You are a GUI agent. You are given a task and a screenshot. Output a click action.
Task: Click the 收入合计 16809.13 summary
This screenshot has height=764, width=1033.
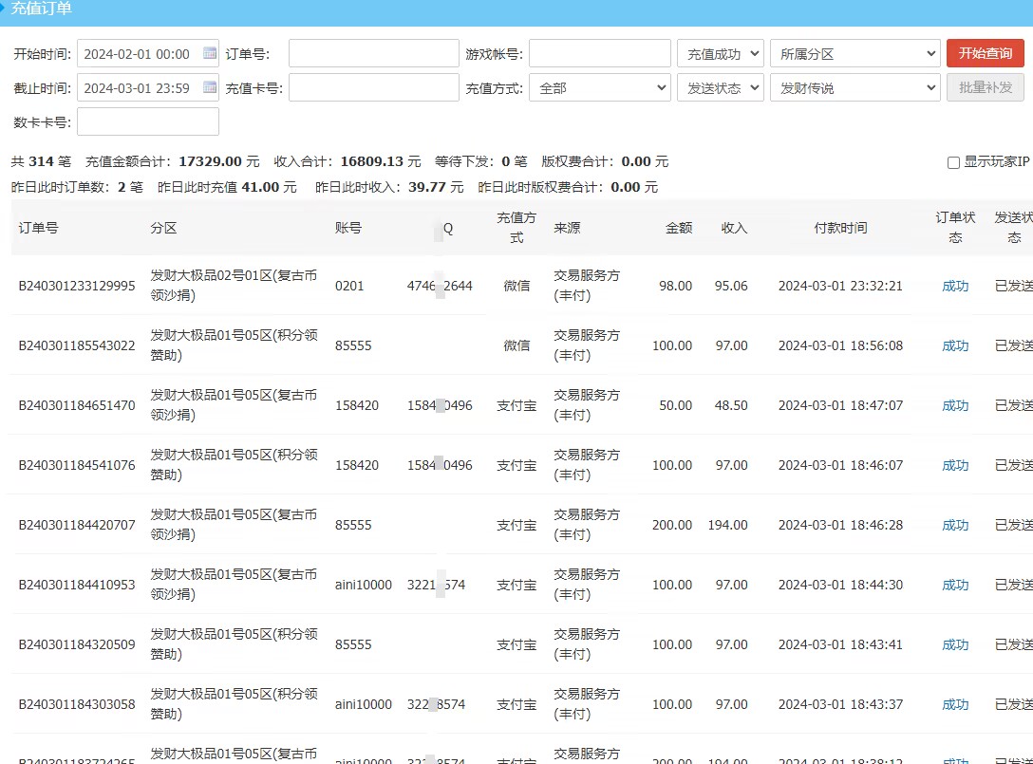(347, 162)
